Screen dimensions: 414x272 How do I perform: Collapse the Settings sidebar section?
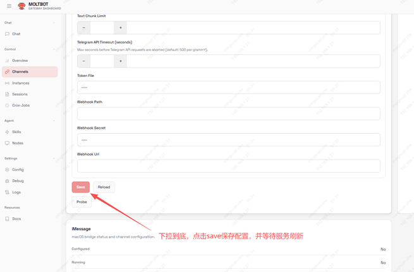point(54,158)
